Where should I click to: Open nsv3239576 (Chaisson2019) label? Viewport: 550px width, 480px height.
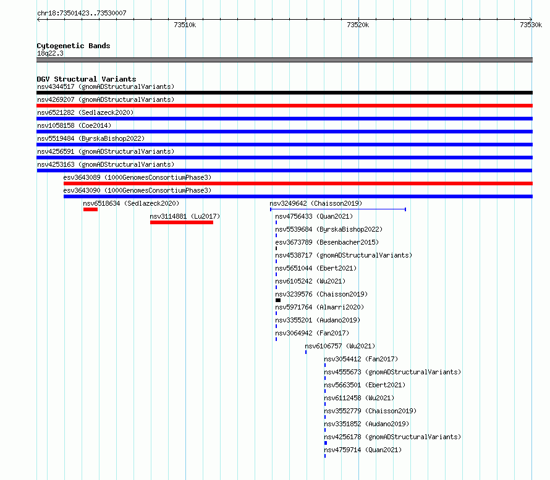pyautogui.click(x=321, y=294)
